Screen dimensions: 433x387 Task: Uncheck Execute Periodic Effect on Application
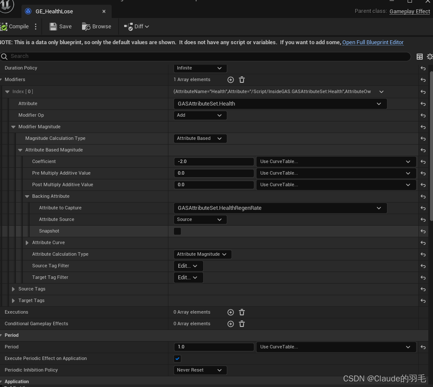click(x=177, y=359)
